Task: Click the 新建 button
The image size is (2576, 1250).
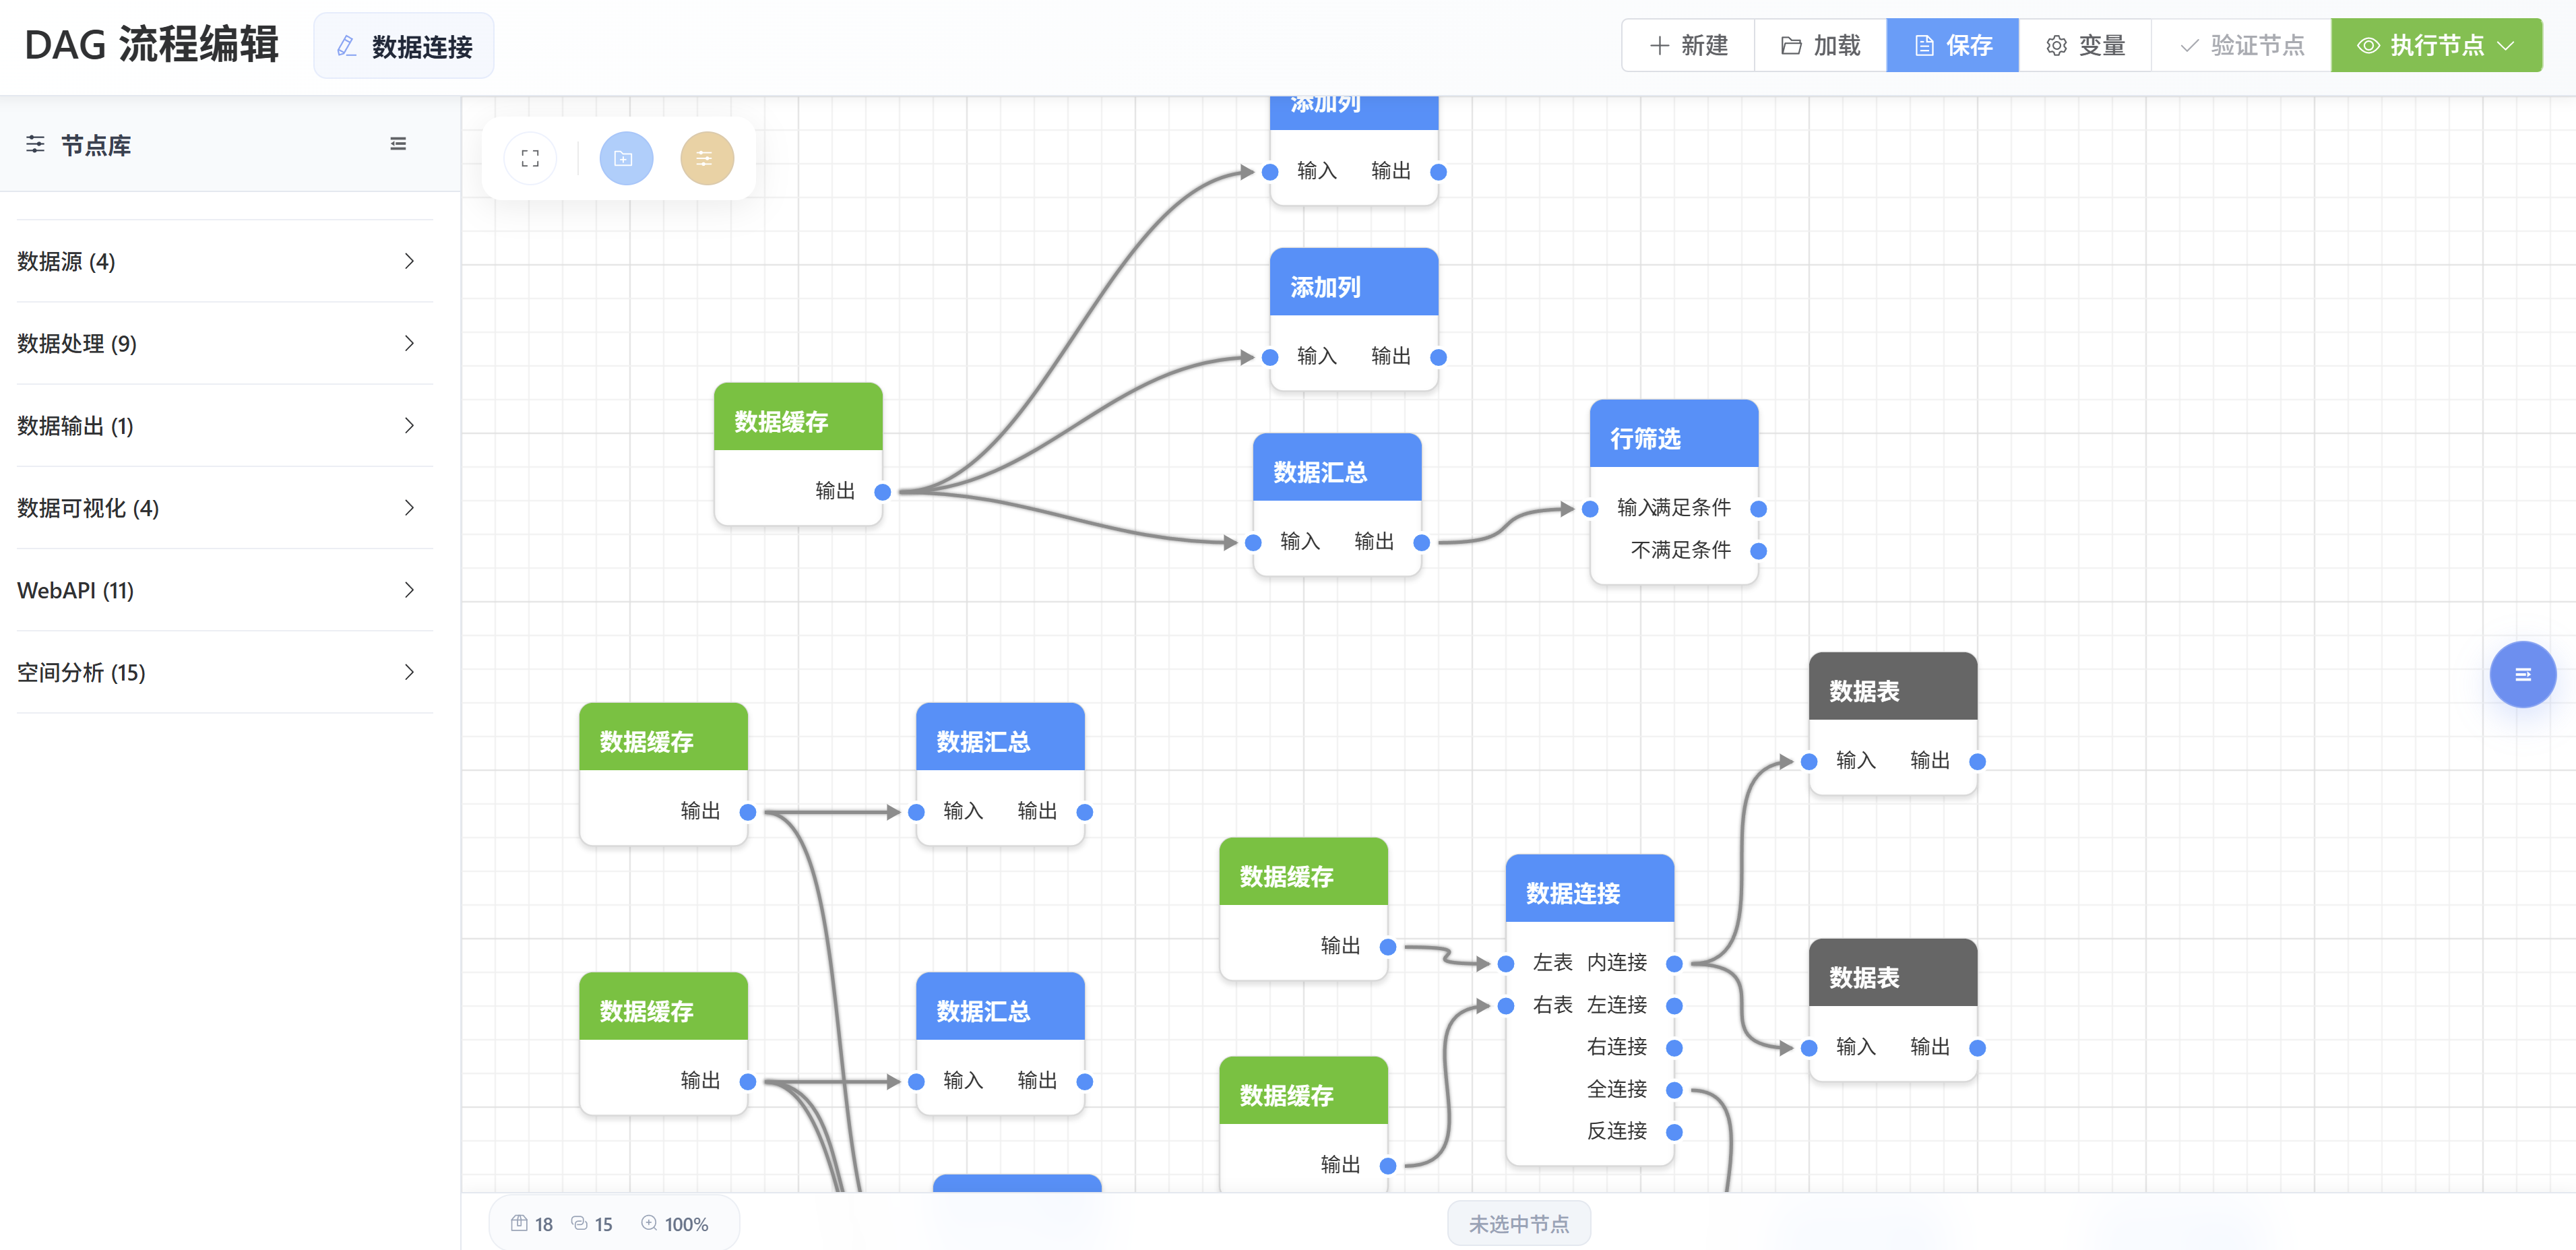Action: tap(1688, 45)
